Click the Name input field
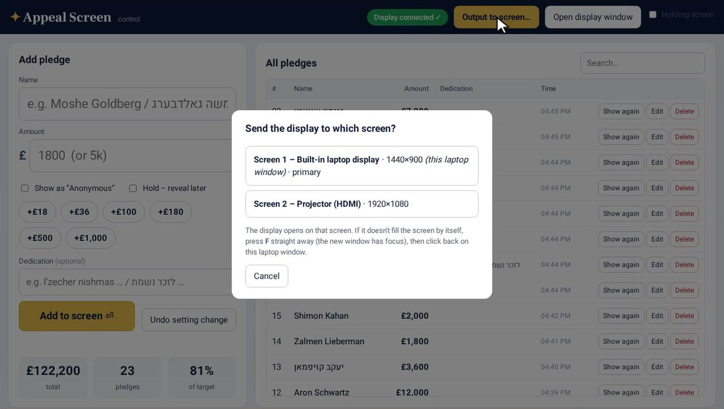Viewport: 724px width, 409px height. coord(127,104)
